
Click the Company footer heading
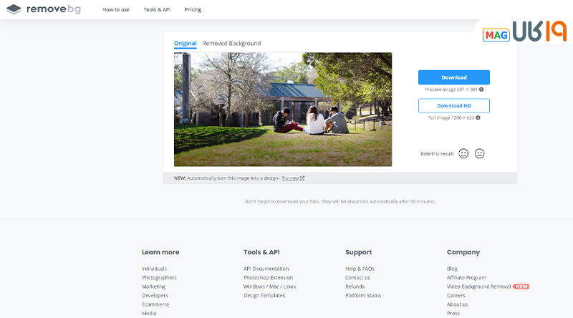463,252
